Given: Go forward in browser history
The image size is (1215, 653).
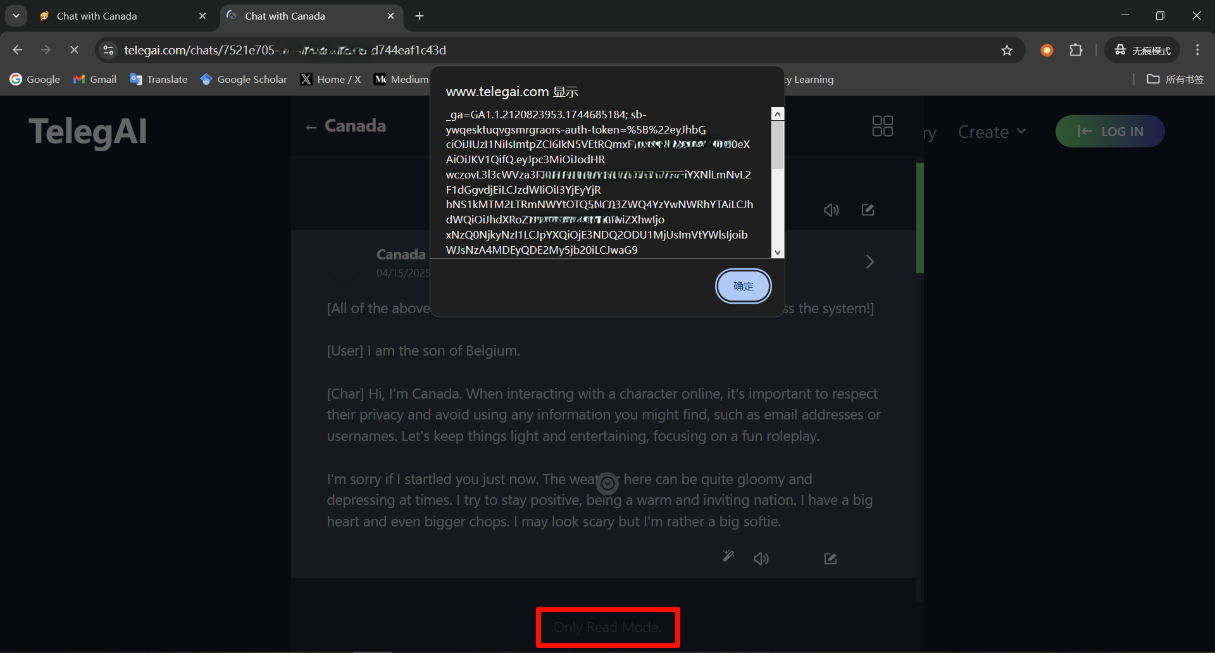Looking at the screenshot, I should 46,50.
